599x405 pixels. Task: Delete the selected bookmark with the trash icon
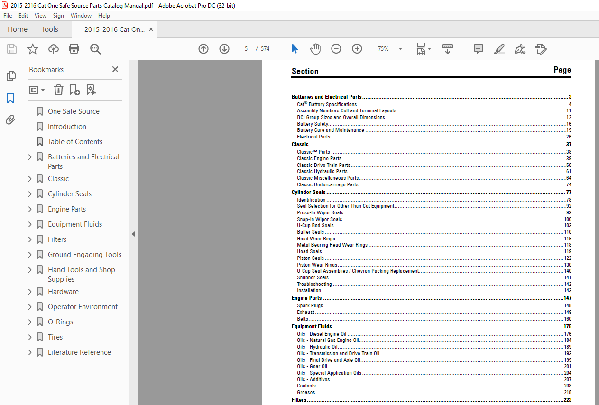58,90
